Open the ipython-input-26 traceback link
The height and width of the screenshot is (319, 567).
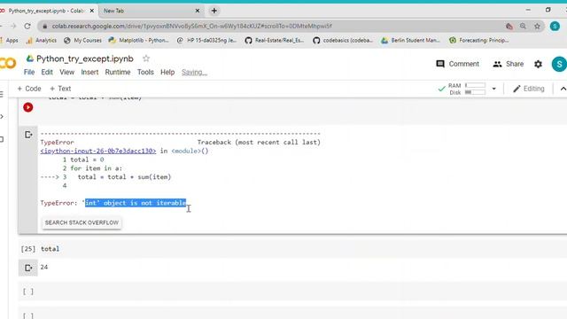point(98,151)
